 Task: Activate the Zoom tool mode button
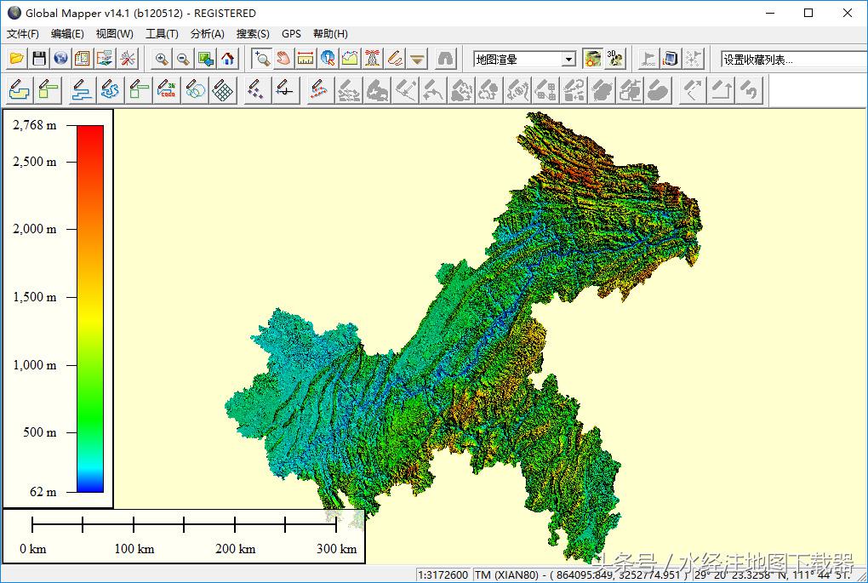[x=262, y=59]
